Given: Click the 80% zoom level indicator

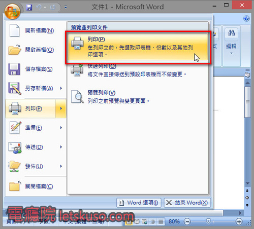Looking at the screenshot, I should pyautogui.click(x=174, y=221).
